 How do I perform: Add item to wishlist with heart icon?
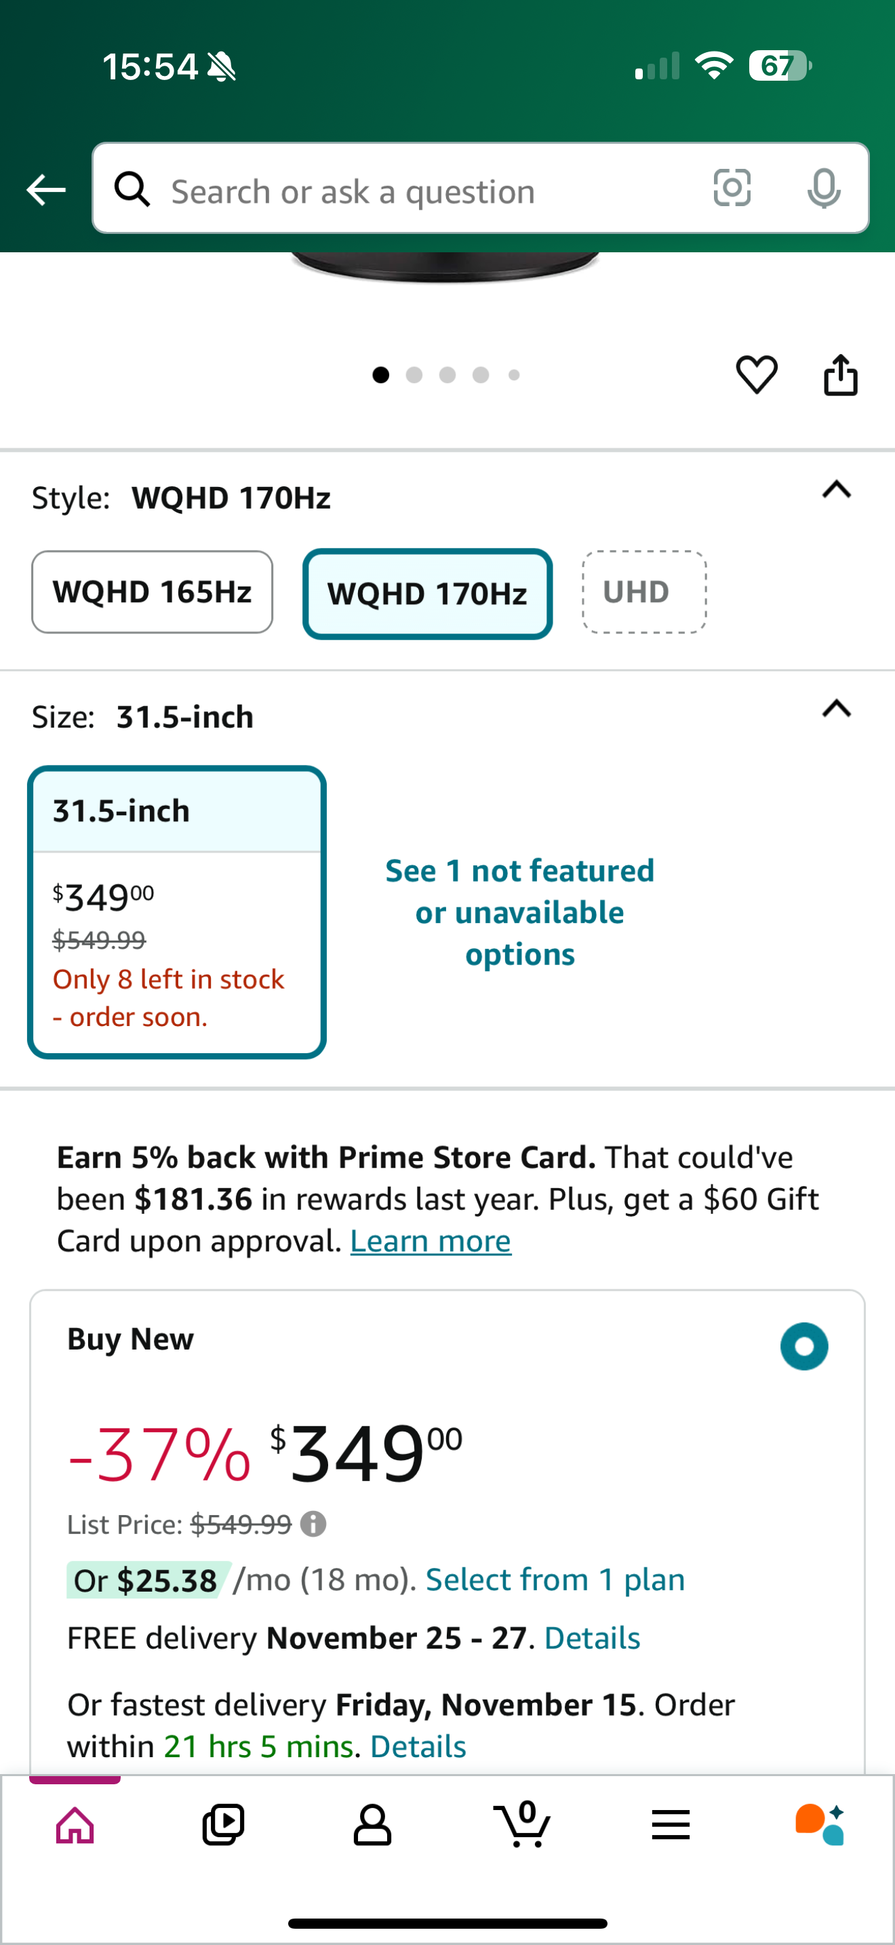756,374
